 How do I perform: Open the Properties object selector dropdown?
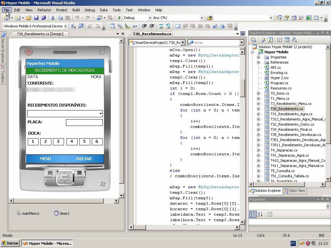328,206
